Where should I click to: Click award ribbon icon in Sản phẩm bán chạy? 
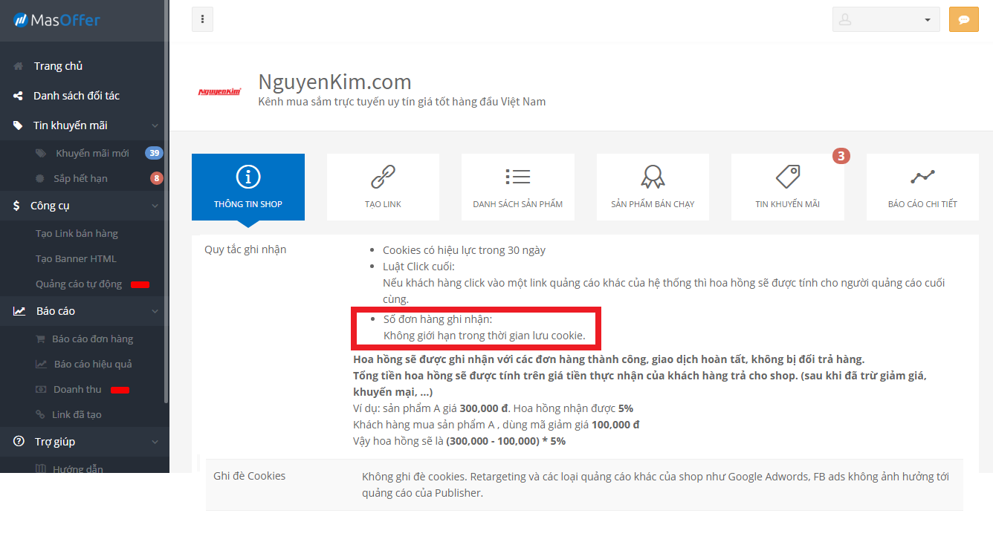(x=653, y=177)
